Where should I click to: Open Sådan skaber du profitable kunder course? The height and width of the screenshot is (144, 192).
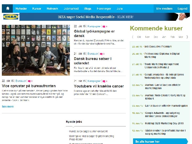(x=165, y=132)
